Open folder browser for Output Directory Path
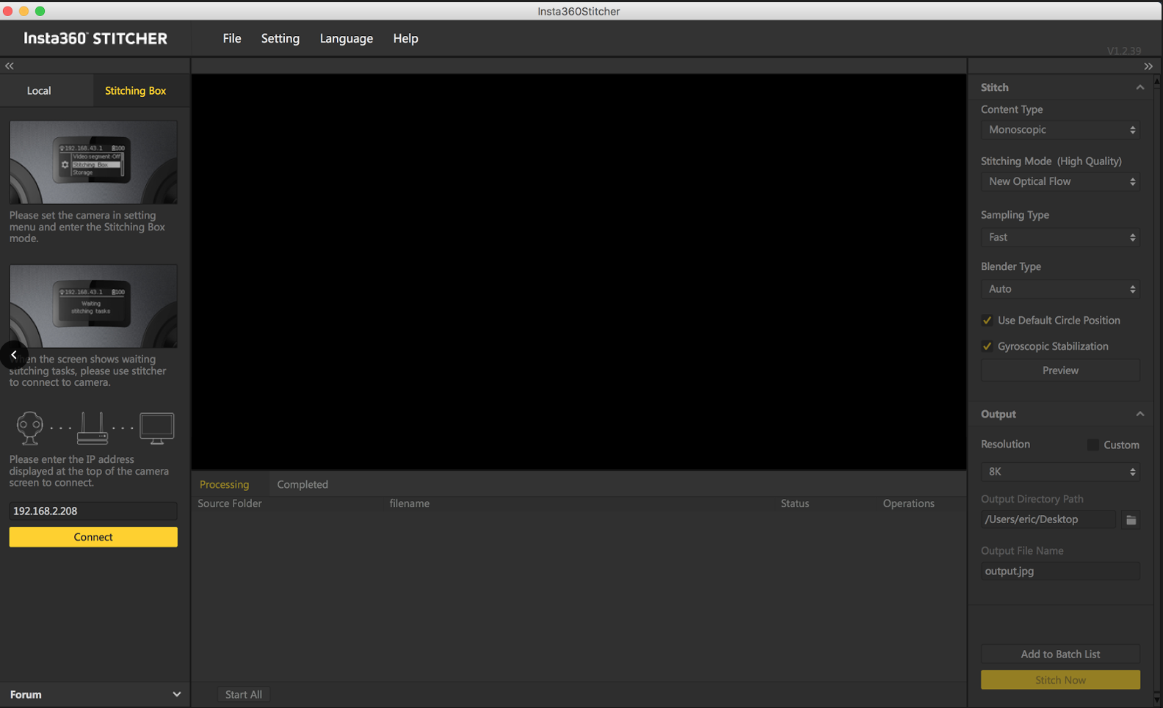The height and width of the screenshot is (708, 1163). pyautogui.click(x=1131, y=519)
